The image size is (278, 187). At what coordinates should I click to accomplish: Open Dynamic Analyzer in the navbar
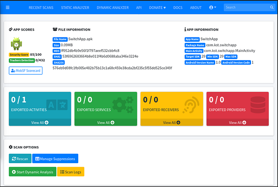[113, 8]
